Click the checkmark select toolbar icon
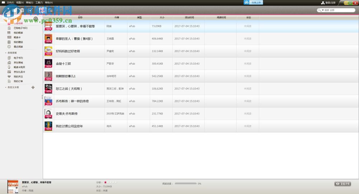The image size is (359, 194). pos(30,10)
